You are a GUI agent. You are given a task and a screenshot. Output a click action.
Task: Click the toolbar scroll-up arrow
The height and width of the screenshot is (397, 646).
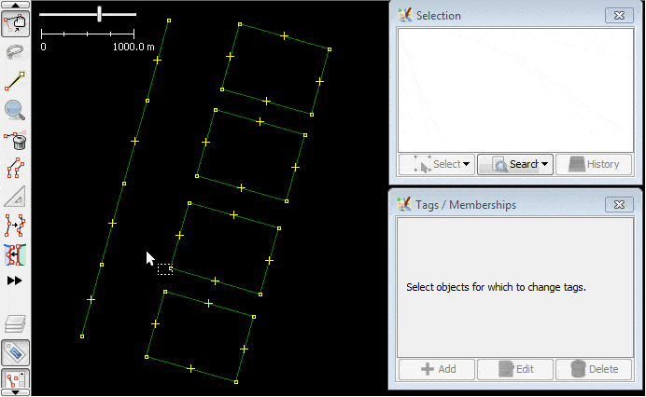point(15,5)
